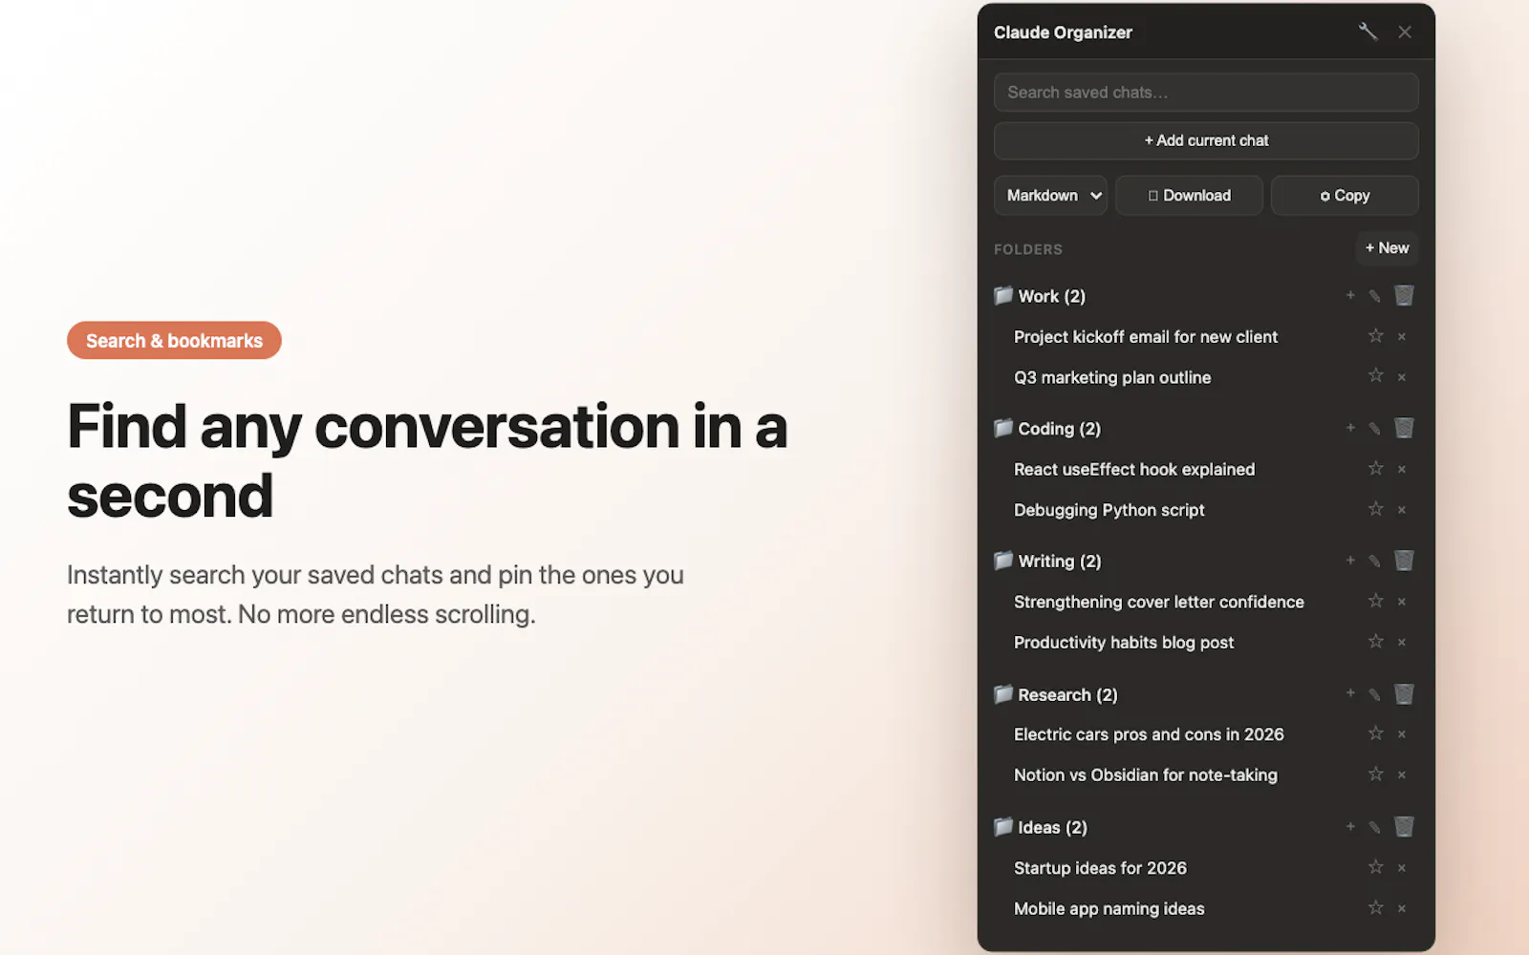1529x955 pixels.
Task: Open Q3 marketing plan outline chat
Action: (1112, 377)
